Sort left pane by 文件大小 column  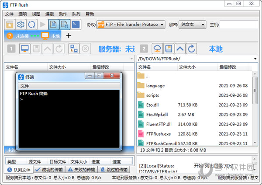click(69, 67)
